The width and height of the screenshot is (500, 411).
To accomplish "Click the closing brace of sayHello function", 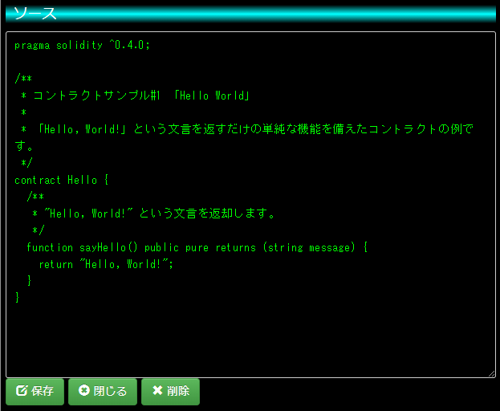I will click(30, 281).
